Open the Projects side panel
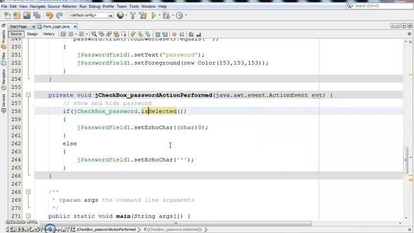This screenshot has height=233, width=414. click(x=3, y=39)
